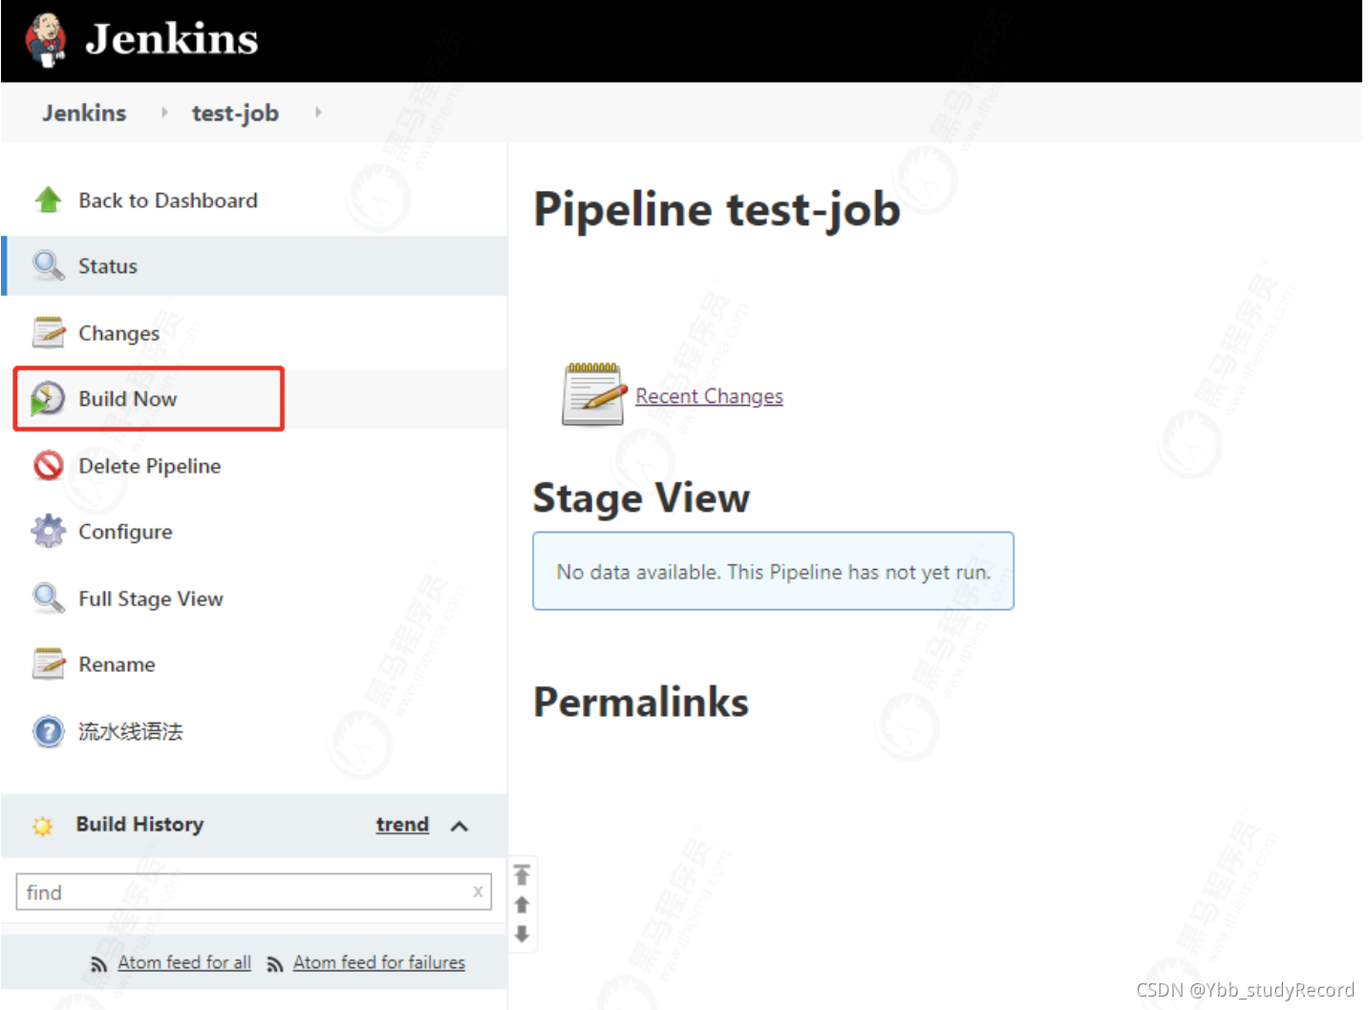Collapse the Build History panel chevron
The width and height of the screenshot is (1368, 1010).
[x=460, y=826]
